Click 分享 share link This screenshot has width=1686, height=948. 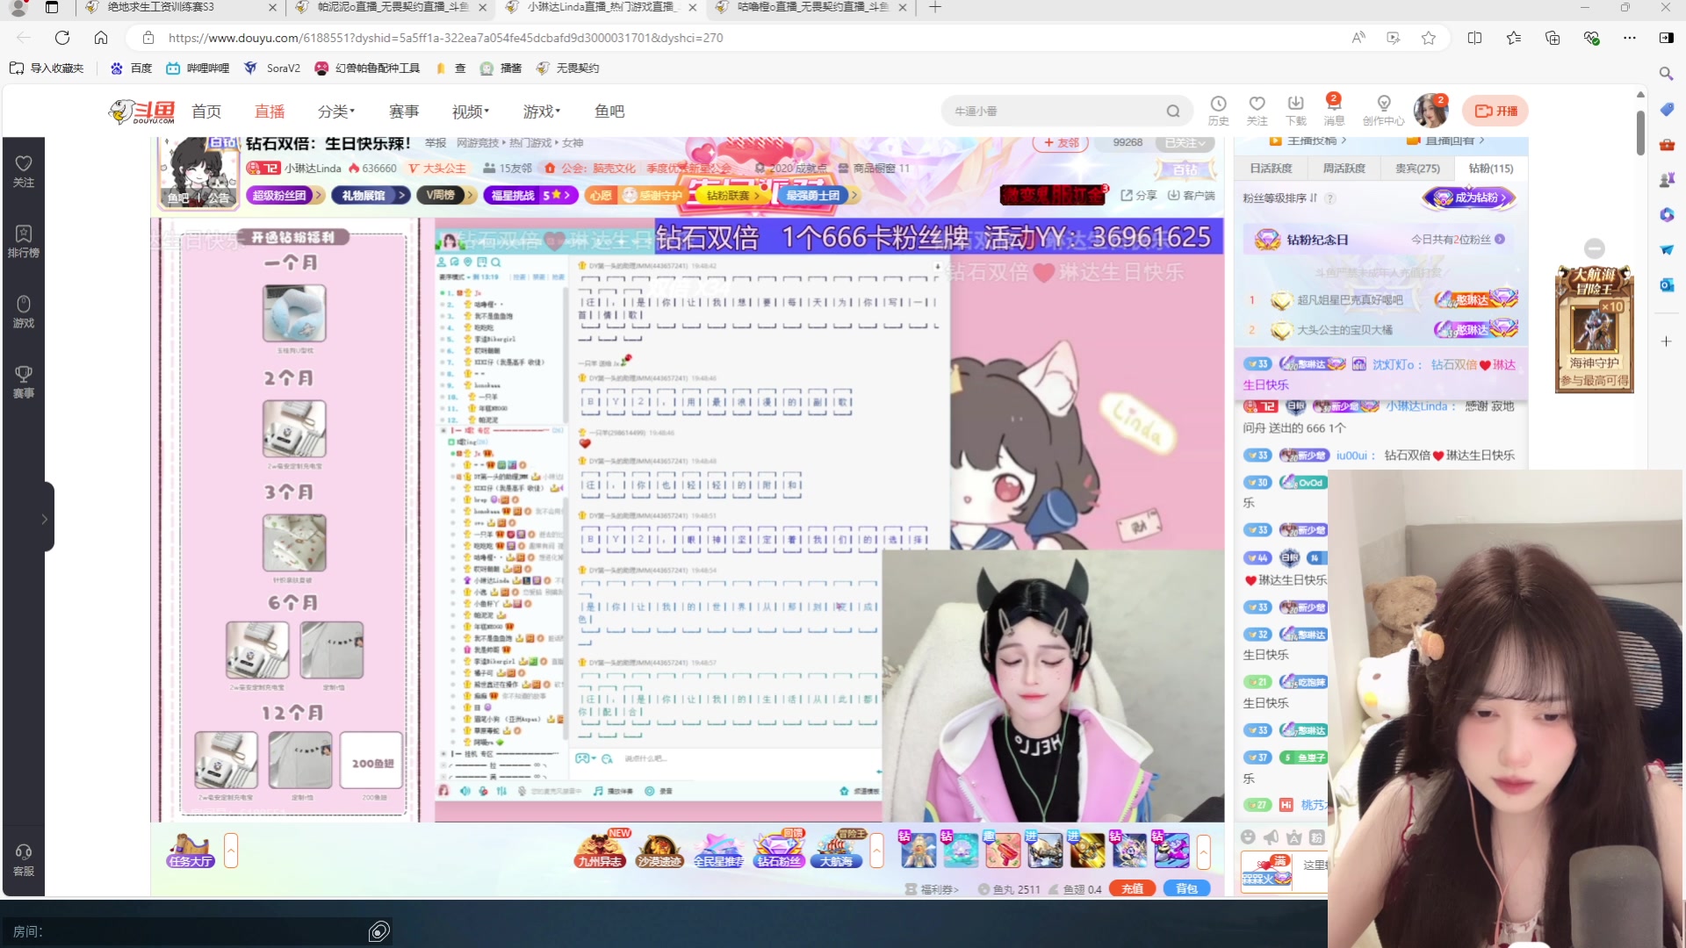click(x=1139, y=195)
